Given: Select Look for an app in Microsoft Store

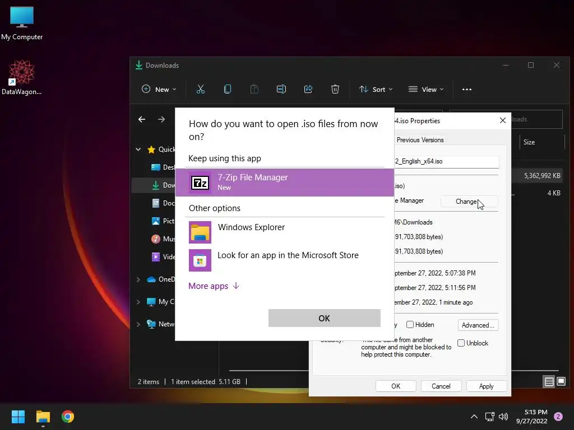Looking at the screenshot, I should pos(285,260).
